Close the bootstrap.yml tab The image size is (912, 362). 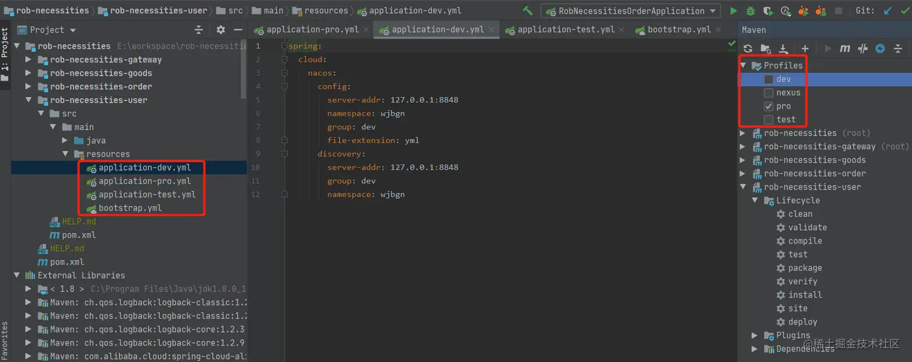click(718, 30)
